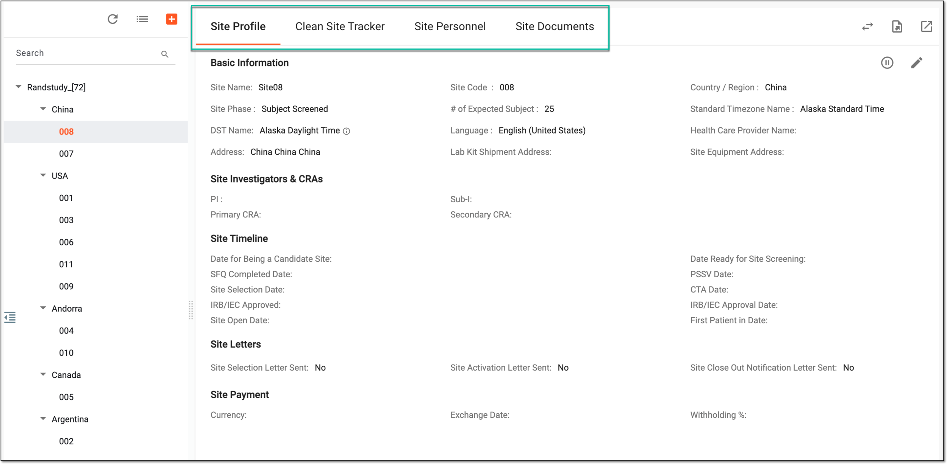Image resolution: width=947 pixels, height=464 pixels.
Task: Click the language value English (United States)
Action: tap(542, 130)
